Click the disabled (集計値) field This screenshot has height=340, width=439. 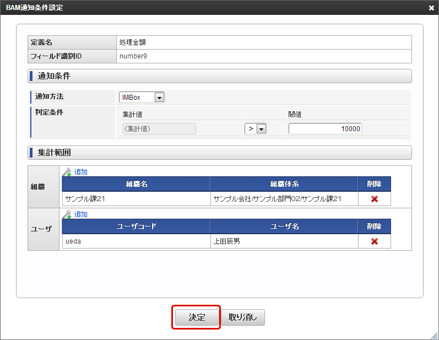[159, 128]
